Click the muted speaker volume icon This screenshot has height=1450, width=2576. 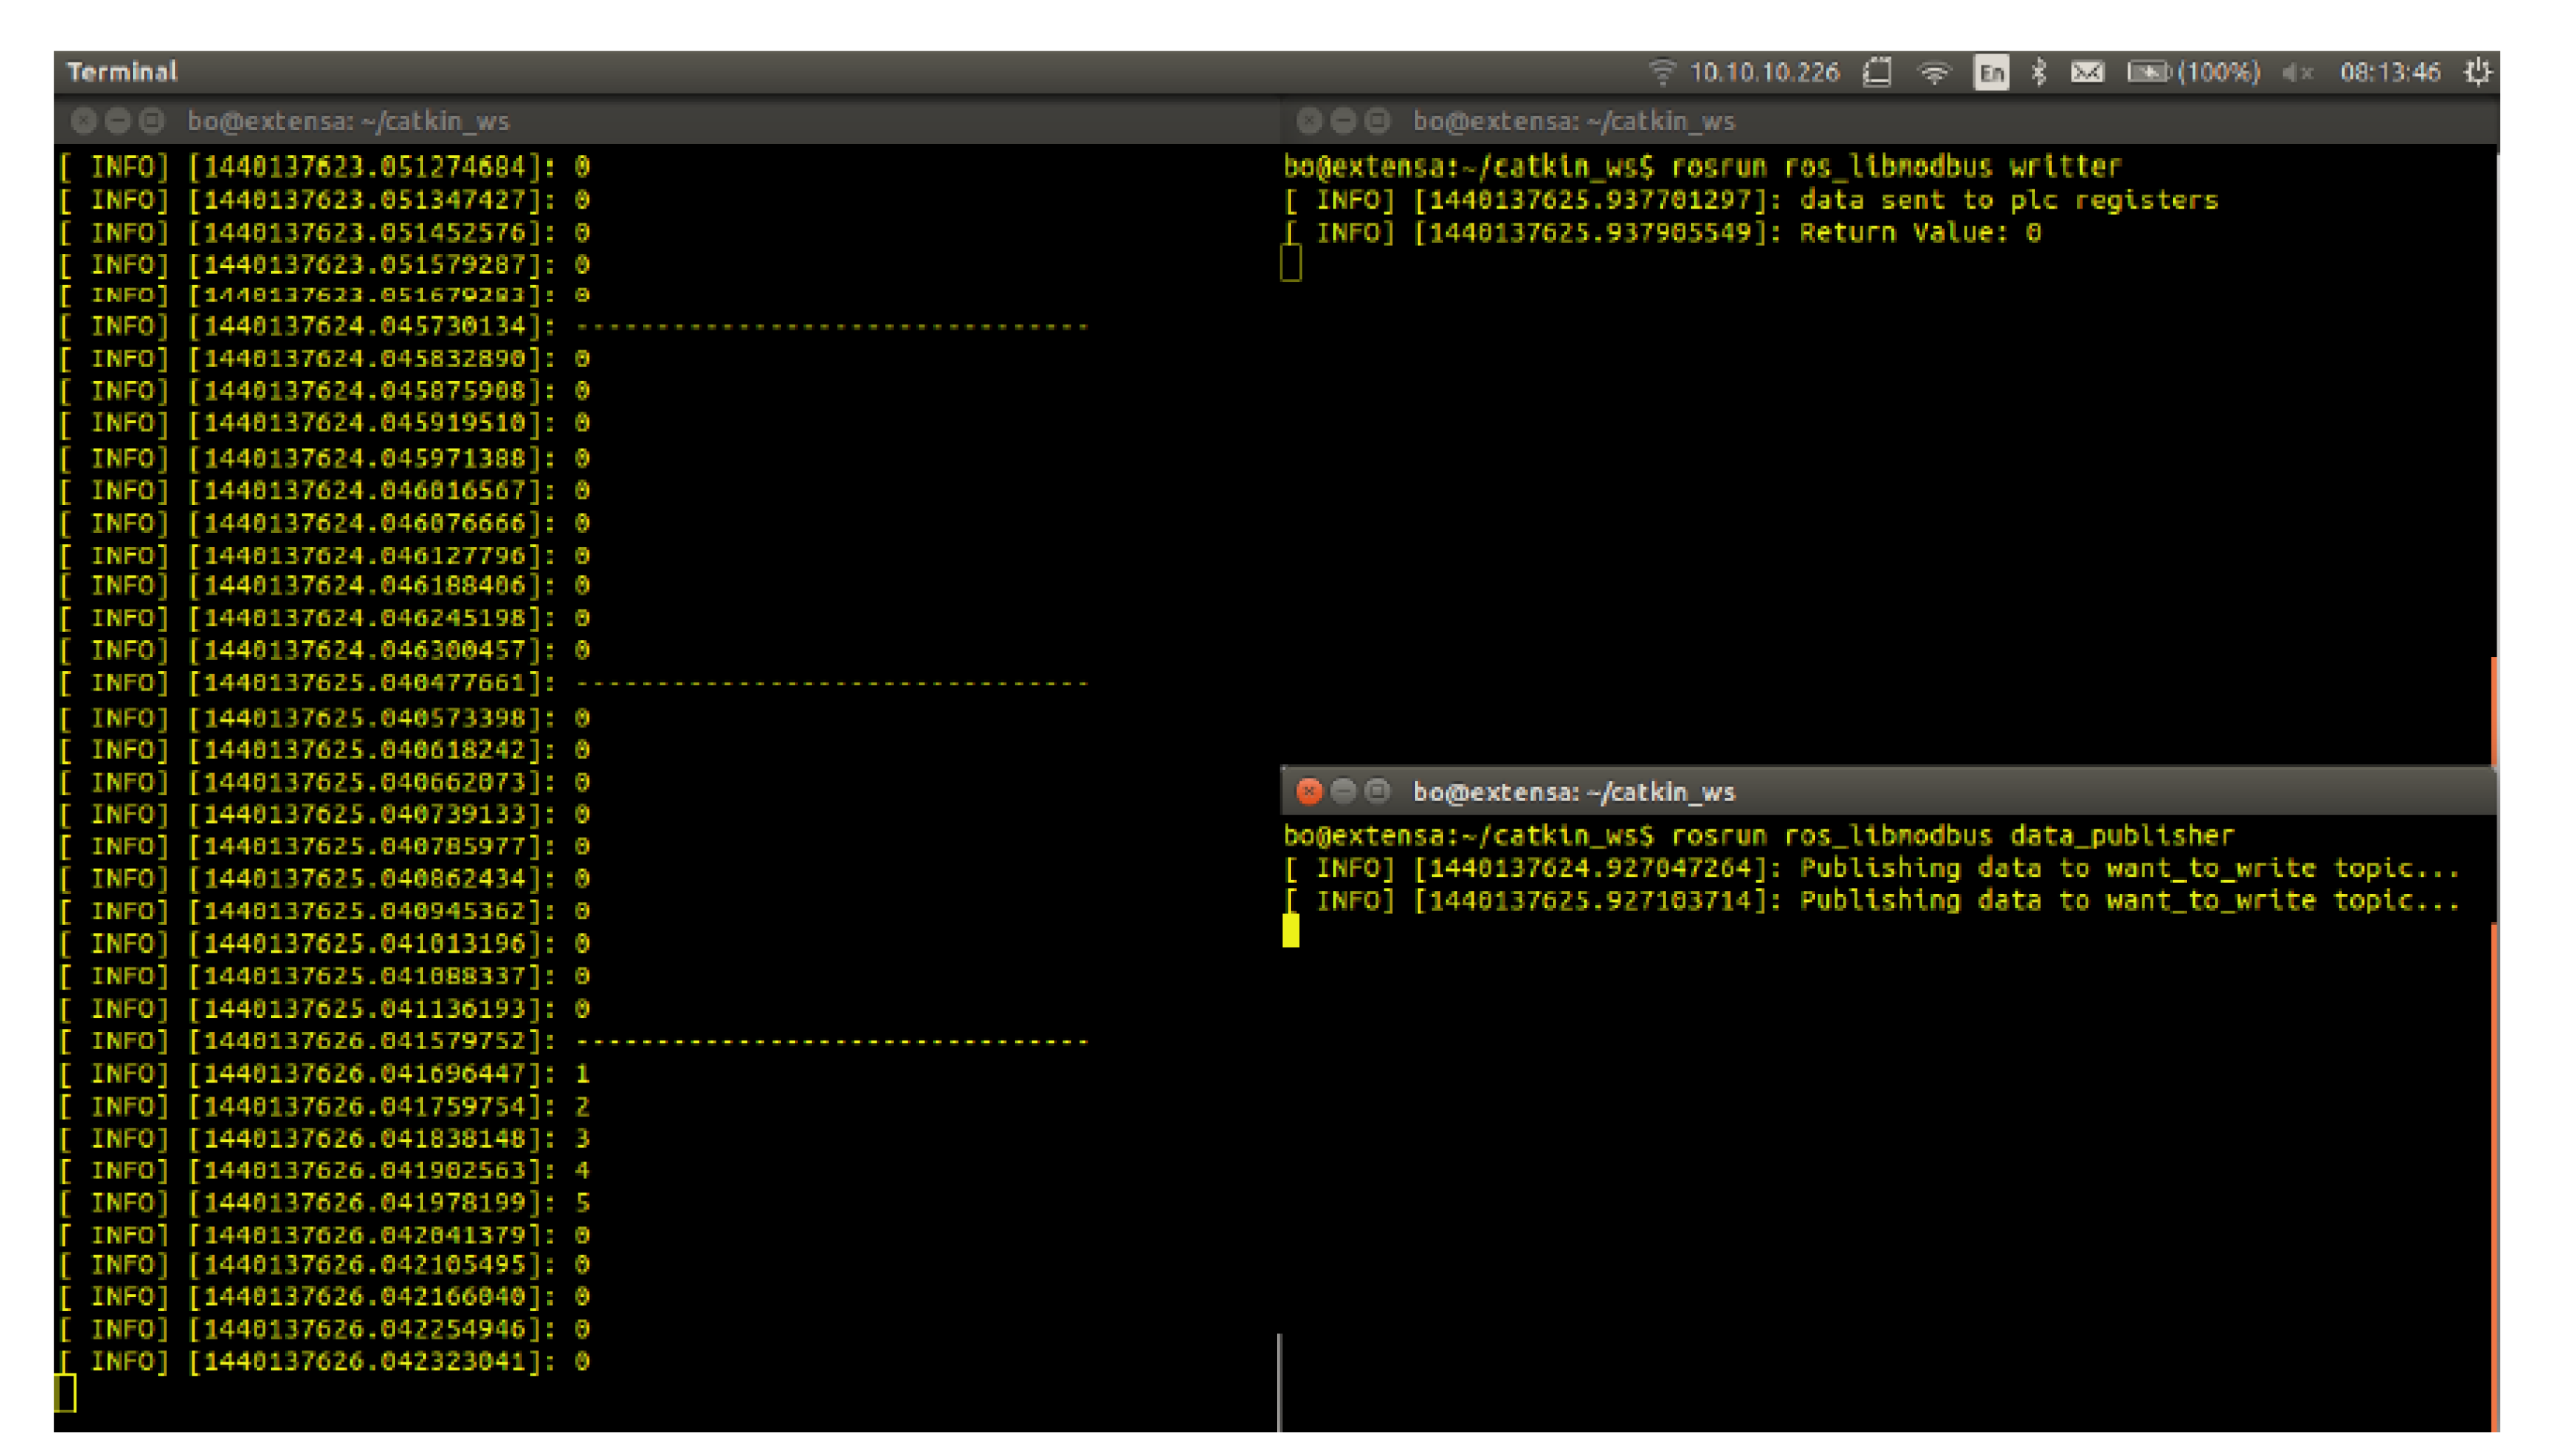tap(2297, 72)
